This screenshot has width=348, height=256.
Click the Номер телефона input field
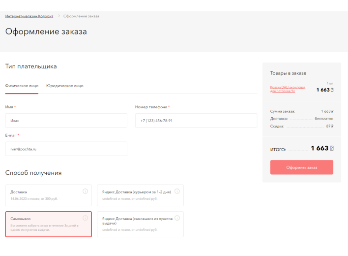pyautogui.click(x=196, y=121)
